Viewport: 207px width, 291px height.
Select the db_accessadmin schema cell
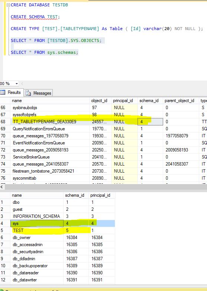click(37, 245)
